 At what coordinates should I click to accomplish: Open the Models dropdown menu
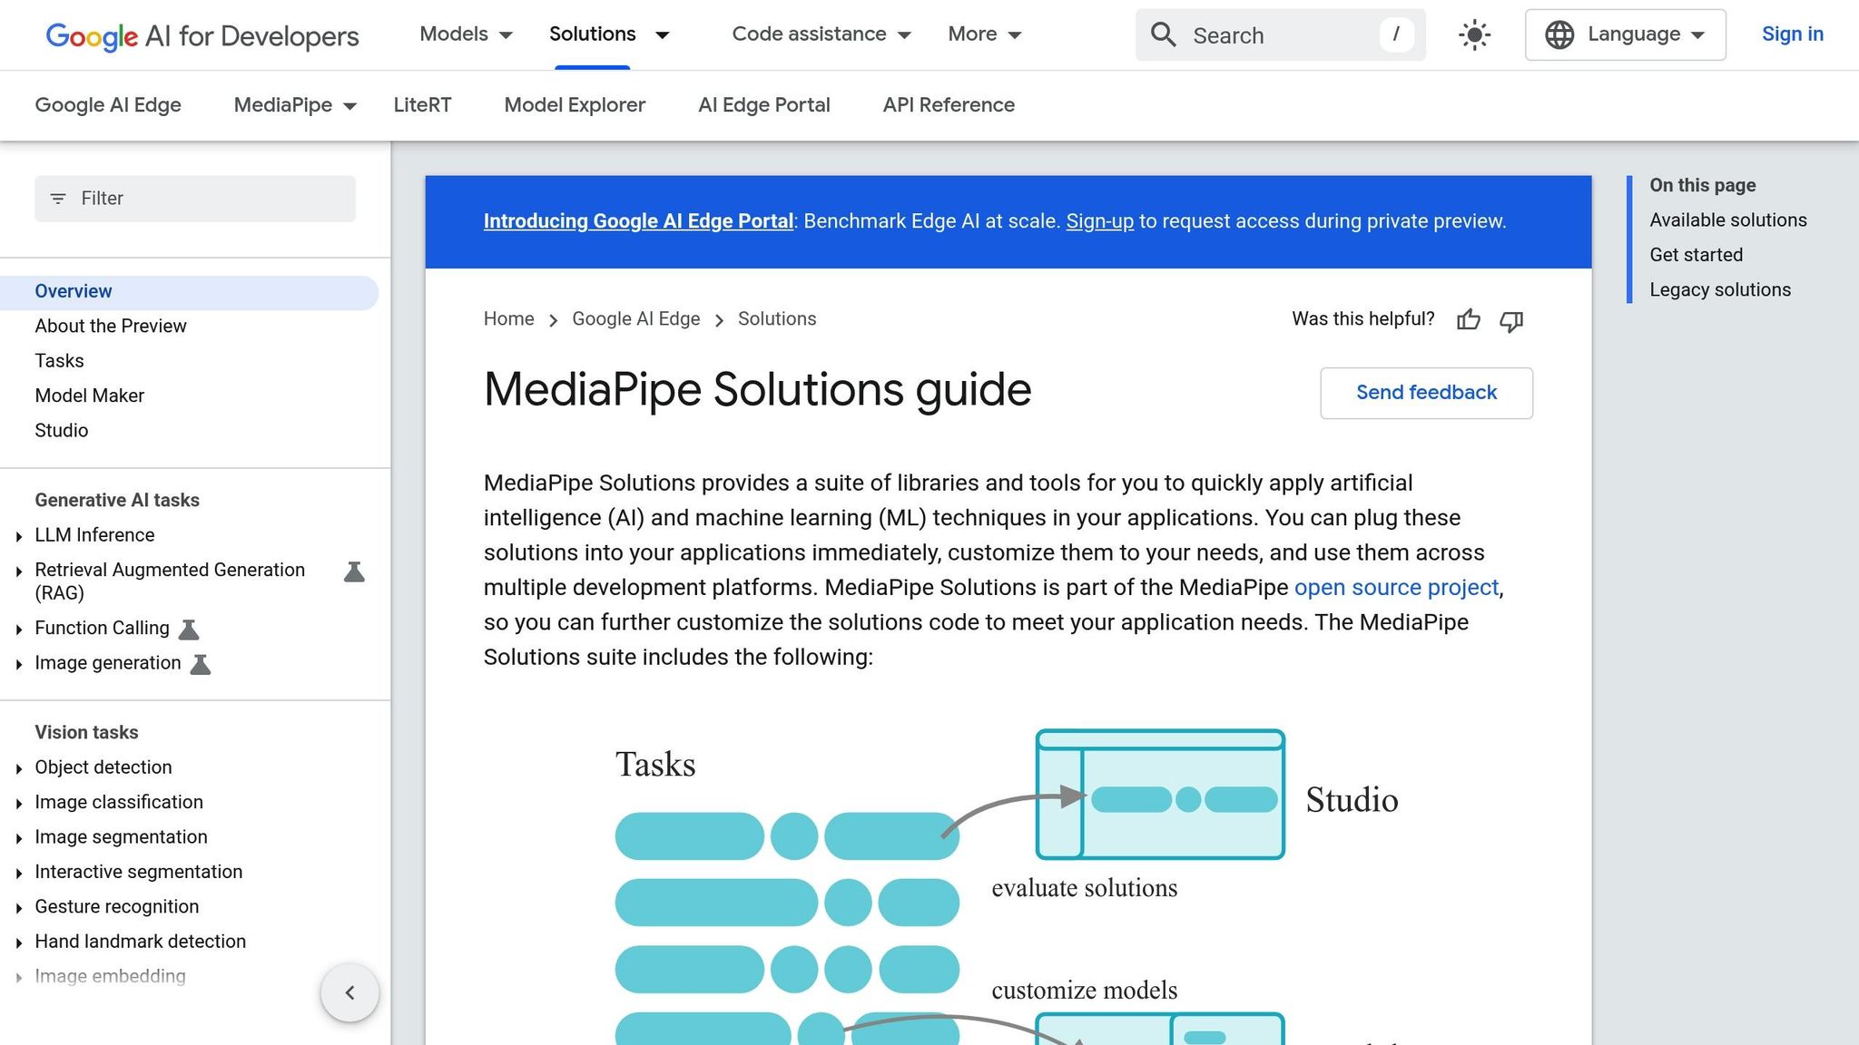[x=466, y=34]
